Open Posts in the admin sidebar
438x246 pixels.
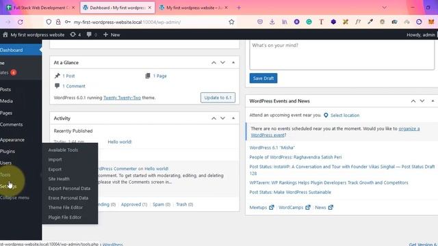(x=5, y=90)
